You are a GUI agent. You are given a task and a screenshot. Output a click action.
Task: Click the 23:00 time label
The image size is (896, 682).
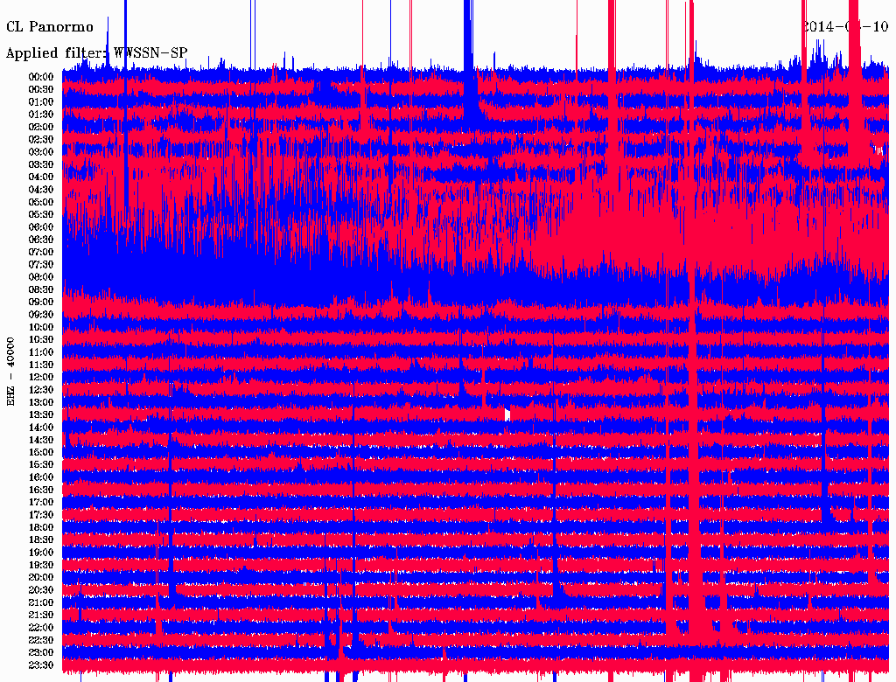(x=41, y=653)
